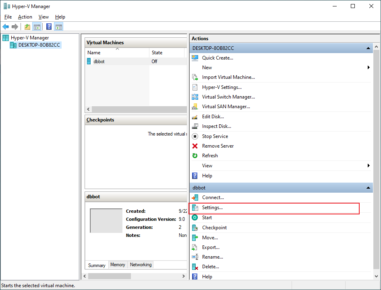Click the Help action under DESKTOP-8OB82CC
Viewport: 381px width, 290px height.
pos(207,176)
